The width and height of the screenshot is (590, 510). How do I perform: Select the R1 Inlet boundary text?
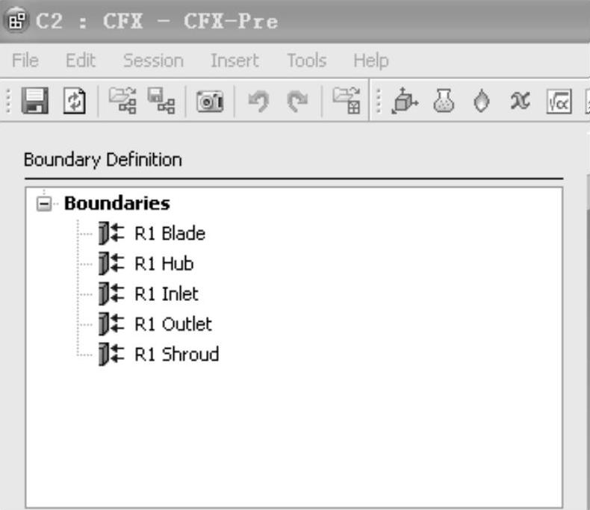coord(167,293)
